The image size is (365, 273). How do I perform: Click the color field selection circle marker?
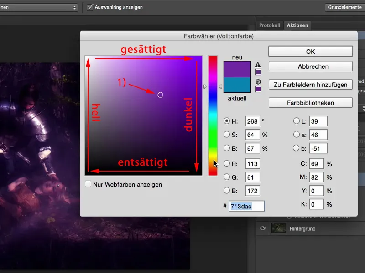160,95
